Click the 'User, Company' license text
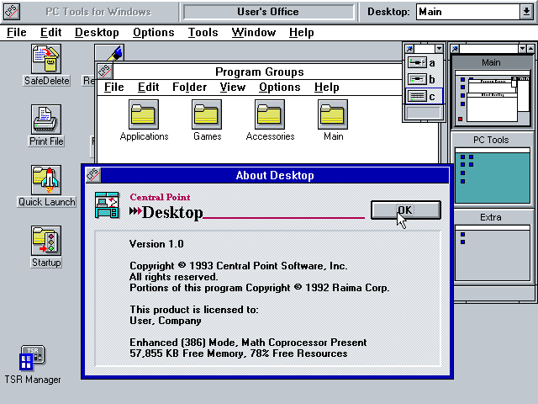Screen dimensions: 538x404 [166, 321]
